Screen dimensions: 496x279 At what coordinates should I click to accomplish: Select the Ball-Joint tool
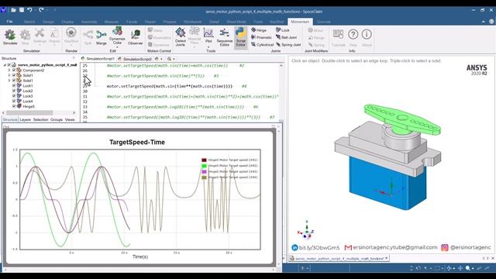[286, 37]
